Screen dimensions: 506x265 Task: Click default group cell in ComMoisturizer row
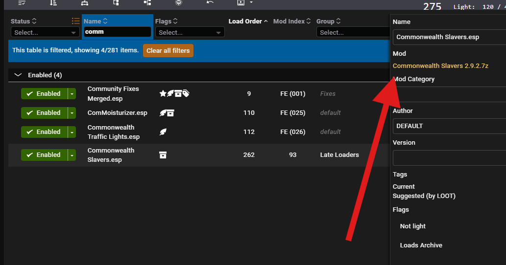331,112
